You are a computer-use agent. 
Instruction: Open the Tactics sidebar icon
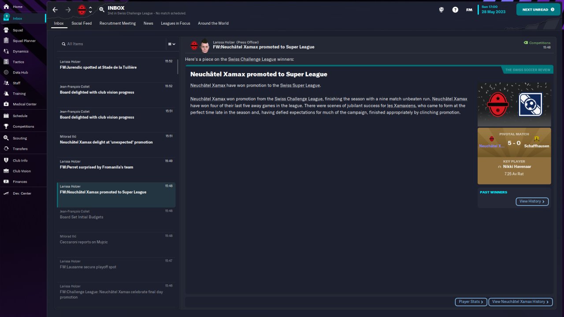tap(6, 62)
